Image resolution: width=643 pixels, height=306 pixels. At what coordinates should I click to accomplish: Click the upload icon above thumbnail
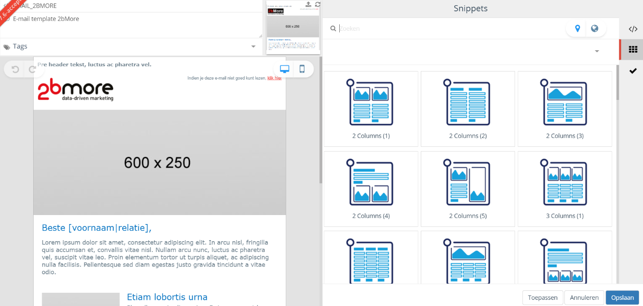tap(308, 4)
